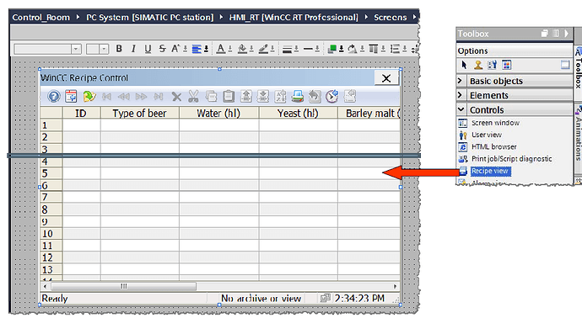Click the increase font size icon
This screenshot has height=318, width=582.
[175, 49]
